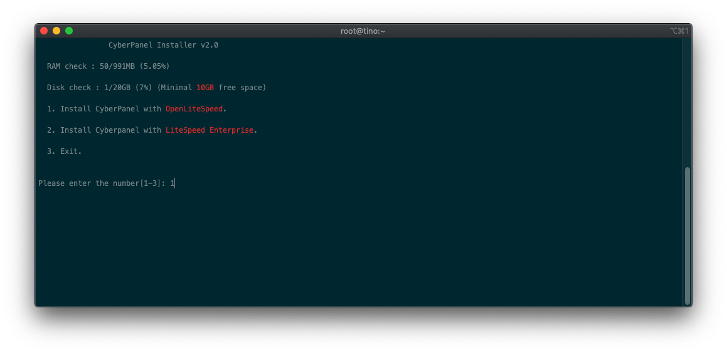This screenshot has width=727, height=353.
Task: Click the text 2. Install Cyberpanel with
Action: 104,130
